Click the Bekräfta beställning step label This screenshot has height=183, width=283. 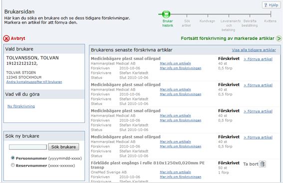pos(250,23)
